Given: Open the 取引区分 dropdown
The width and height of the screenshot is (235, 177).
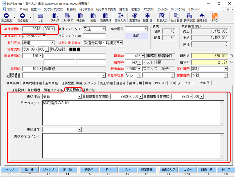Looking at the screenshot, I should click(x=52, y=43).
